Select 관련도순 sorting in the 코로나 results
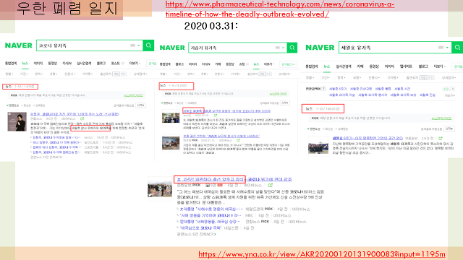The height and width of the screenshot is (260, 463). 12,105
